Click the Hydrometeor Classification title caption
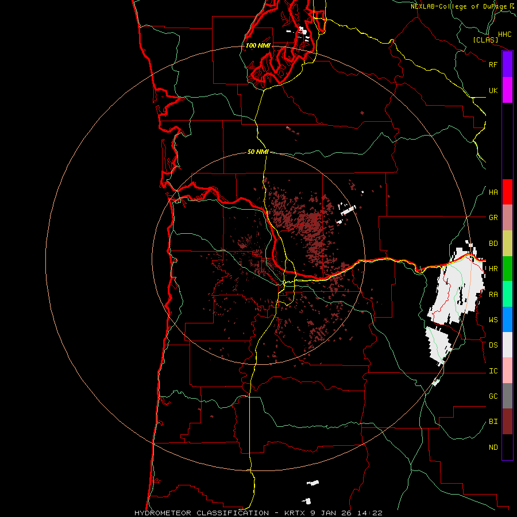The height and width of the screenshot is (517, 517). [x=258, y=513]
